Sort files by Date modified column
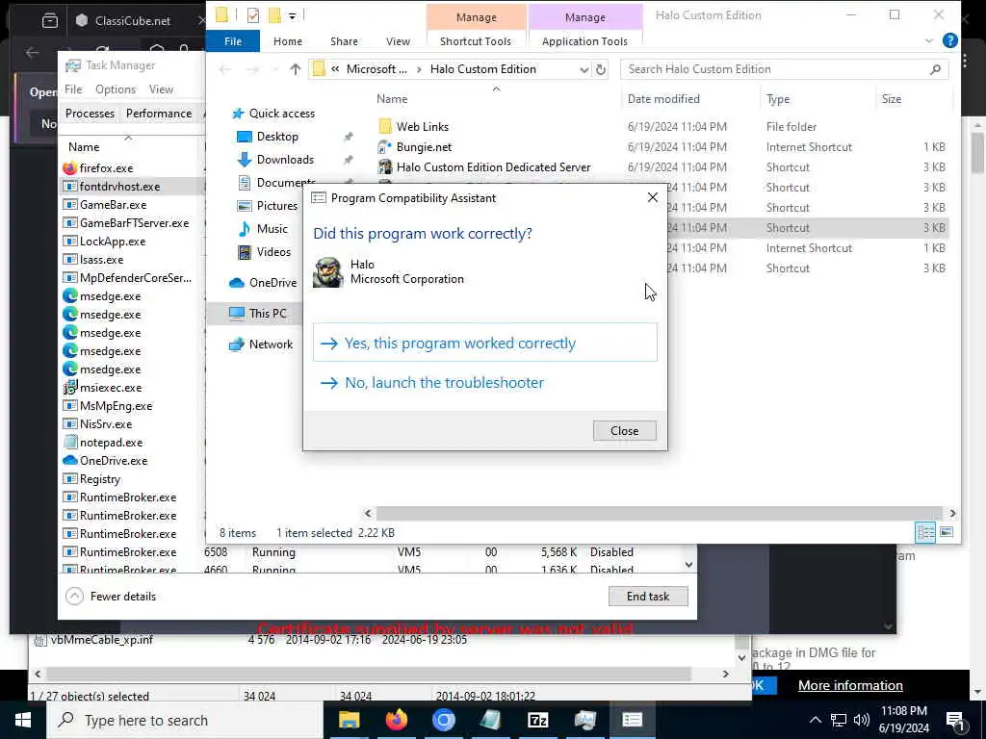This screenshot has height=739, width=986. (x=663, y=99)
